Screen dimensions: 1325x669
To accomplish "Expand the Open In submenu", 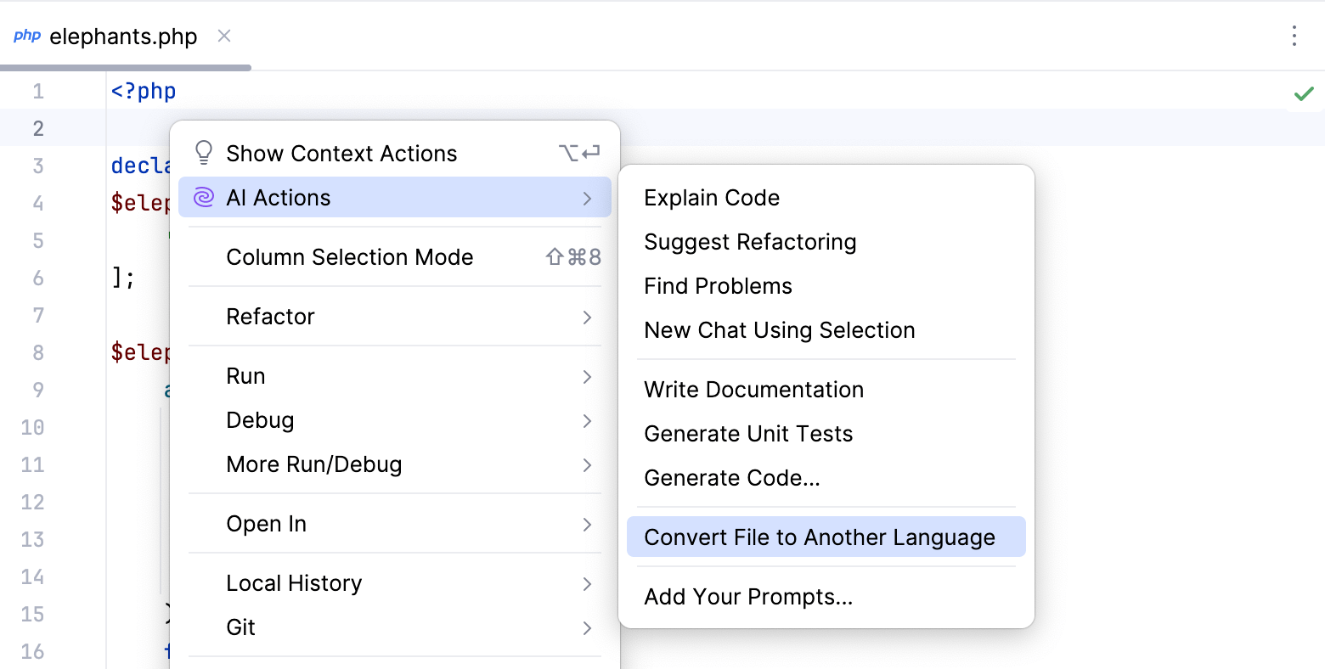I will click(x=266, y=523).
